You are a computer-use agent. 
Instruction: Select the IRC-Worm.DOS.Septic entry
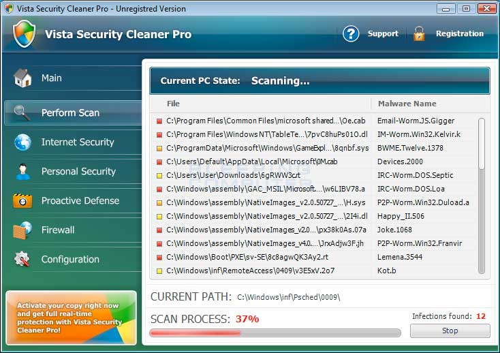pyautogui.click(x=415, y=175)
